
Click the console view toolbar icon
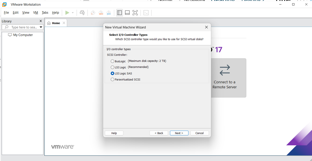[146, 13]
